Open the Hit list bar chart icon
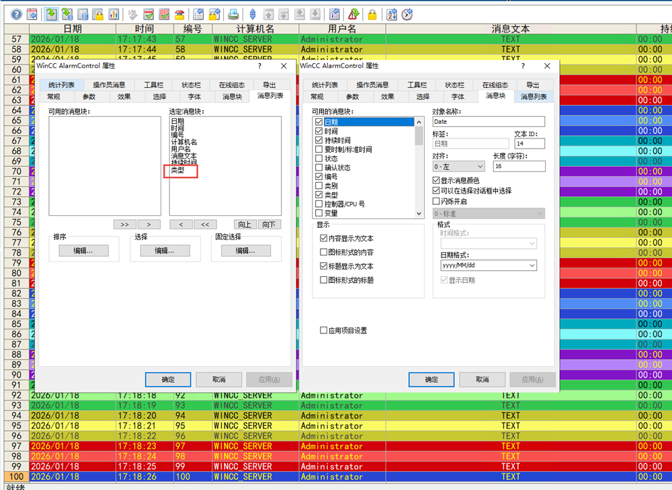Screen dimensions: 672x490 coord(114,14)
